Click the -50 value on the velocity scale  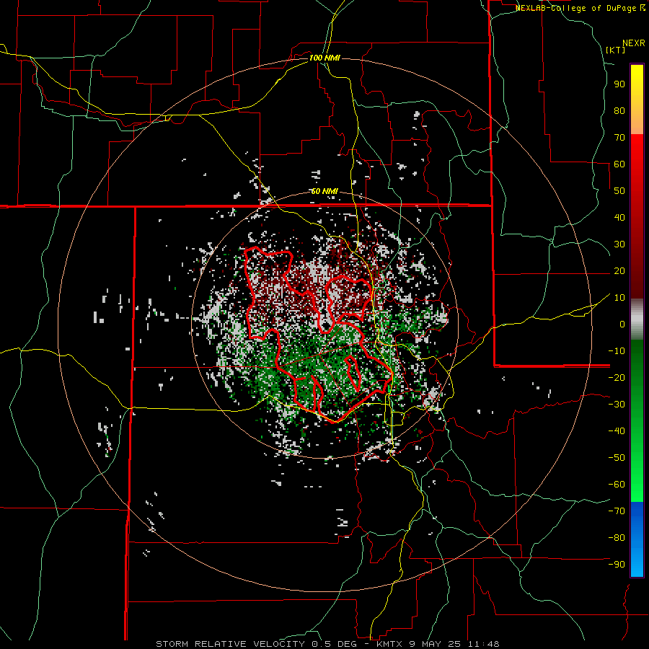tap(617, 458)
